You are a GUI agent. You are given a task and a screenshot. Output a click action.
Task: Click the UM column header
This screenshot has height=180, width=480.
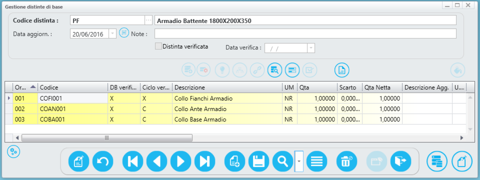[290, 87]
